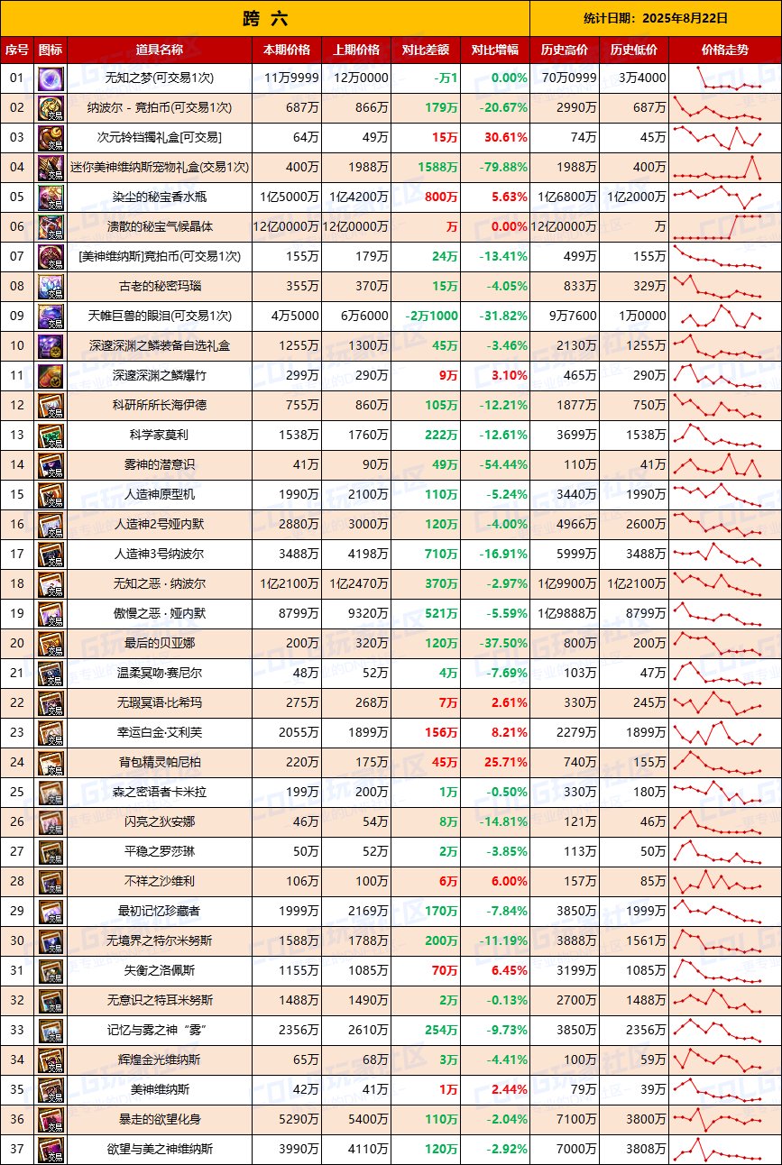This screenshot has width=782, height=1165.
Task: Click the 1588万 price difference value
Action: 438,168
